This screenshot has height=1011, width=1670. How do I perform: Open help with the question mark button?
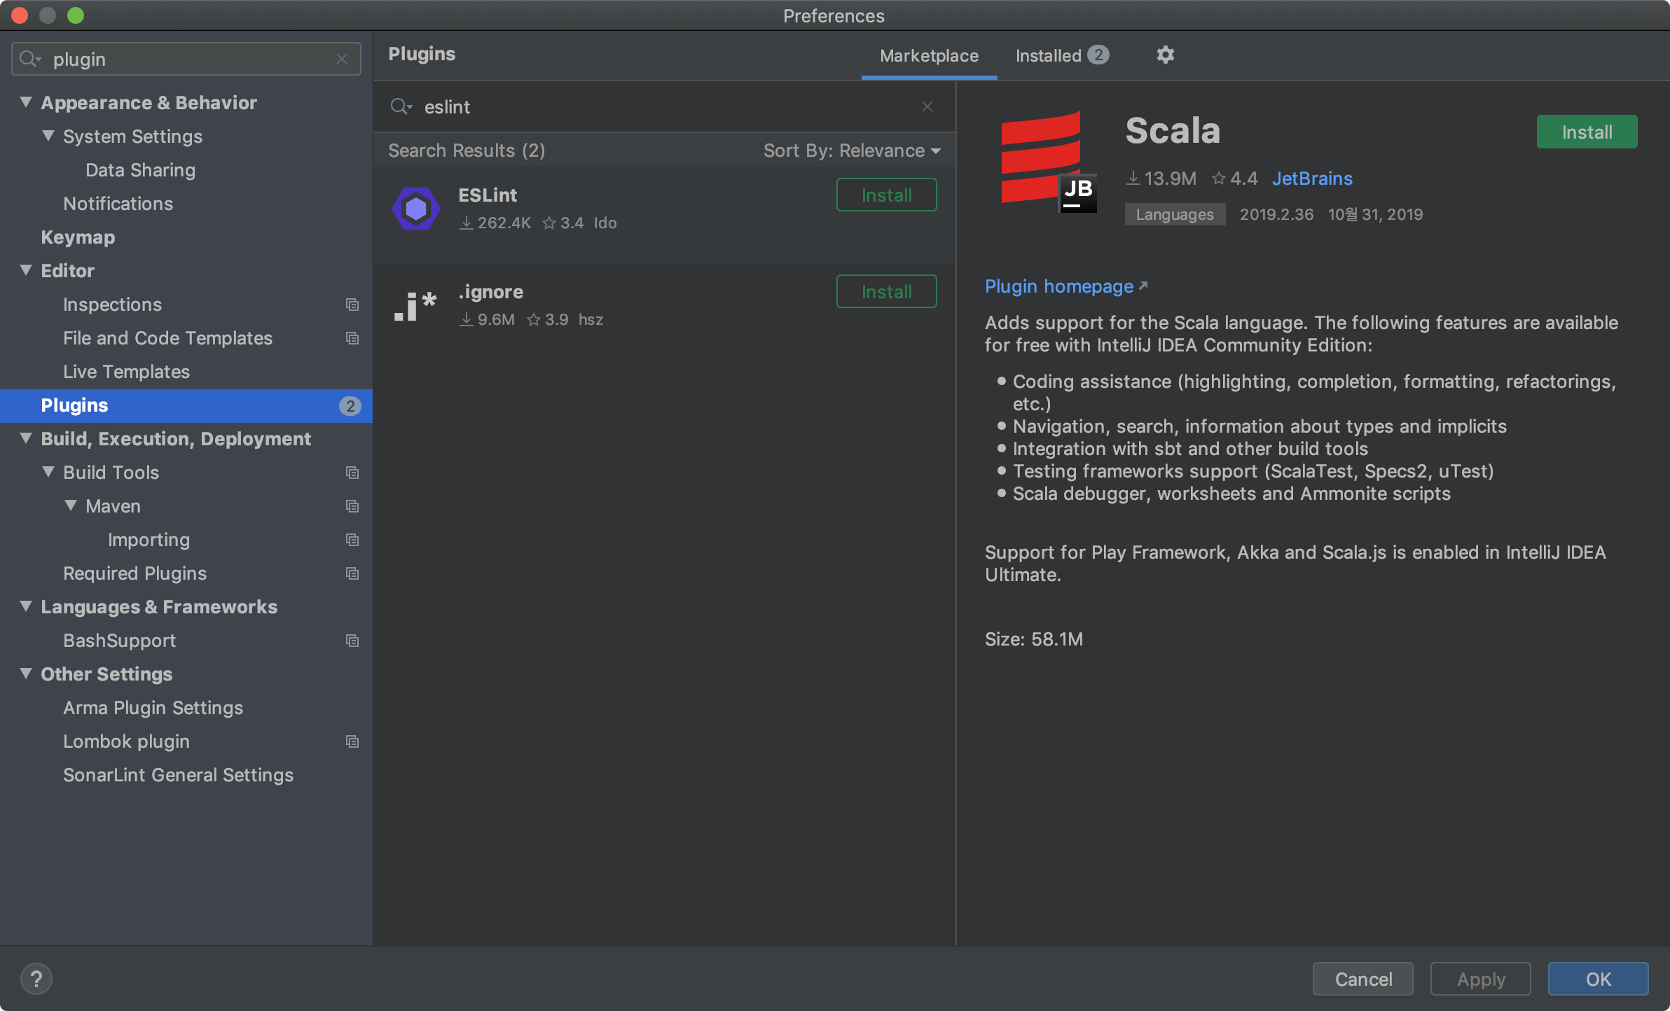(x=36, y=978)
